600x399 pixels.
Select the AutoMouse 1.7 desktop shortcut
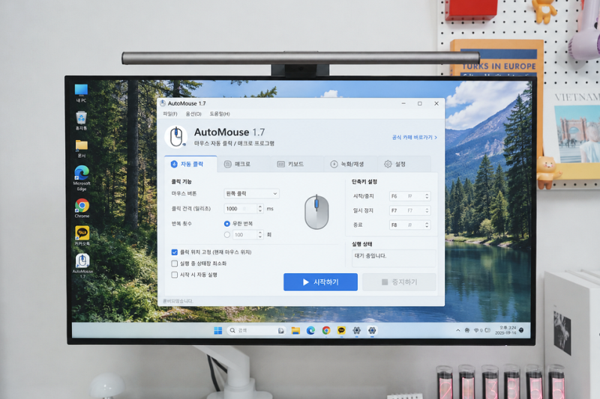tap(82, 266)
